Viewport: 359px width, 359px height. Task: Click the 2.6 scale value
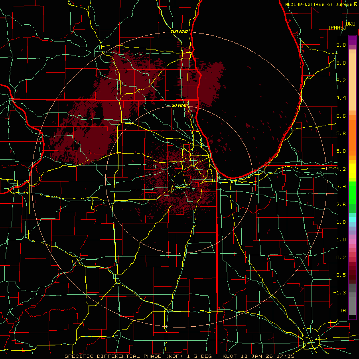341,205
